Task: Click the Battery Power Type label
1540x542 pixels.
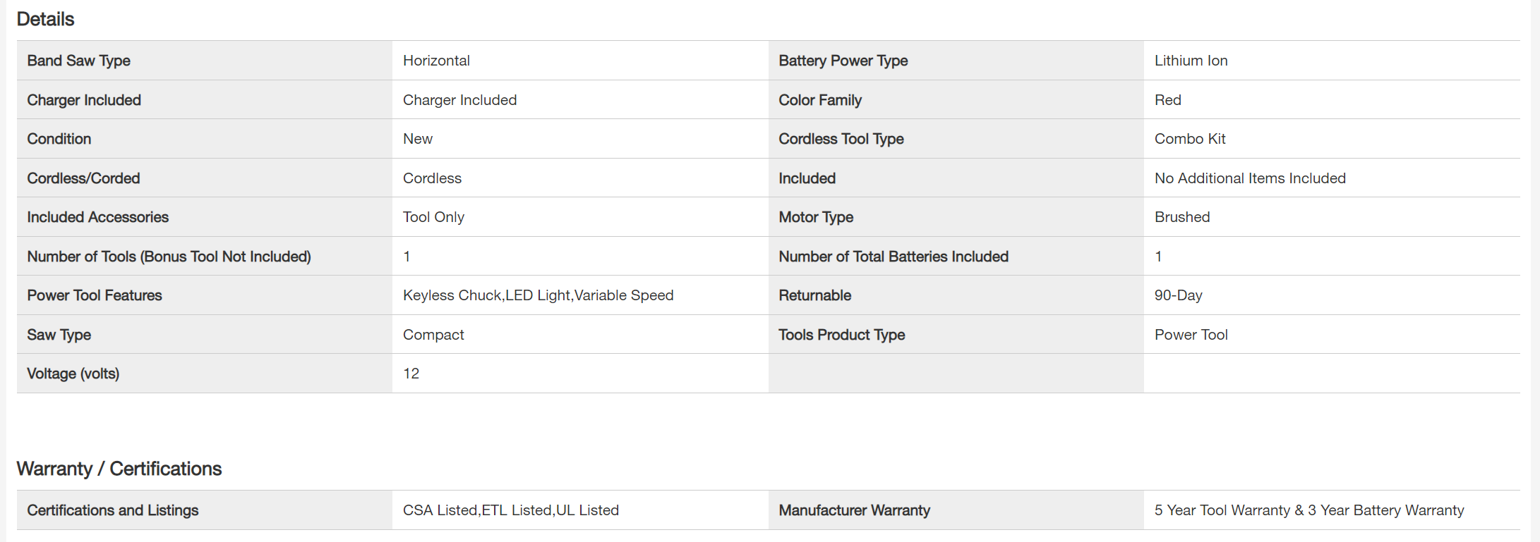Action: point(843,61)
